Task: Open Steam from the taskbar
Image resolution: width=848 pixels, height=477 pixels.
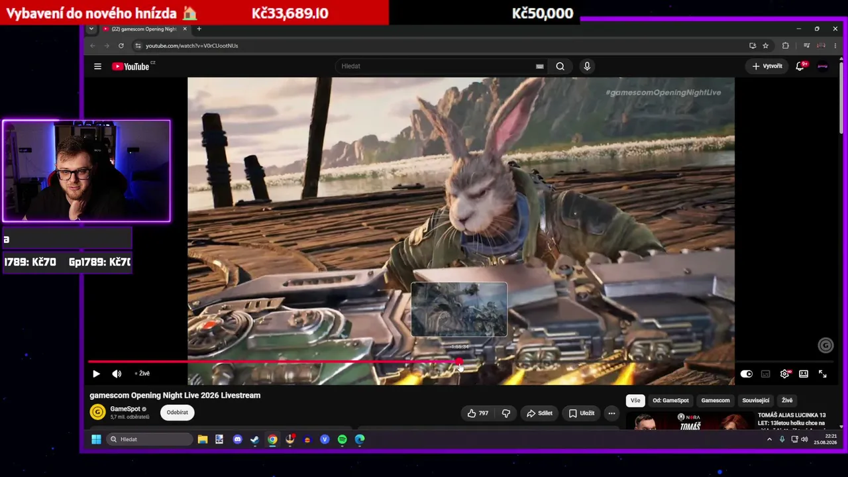Action: click(x=255, y=439)
